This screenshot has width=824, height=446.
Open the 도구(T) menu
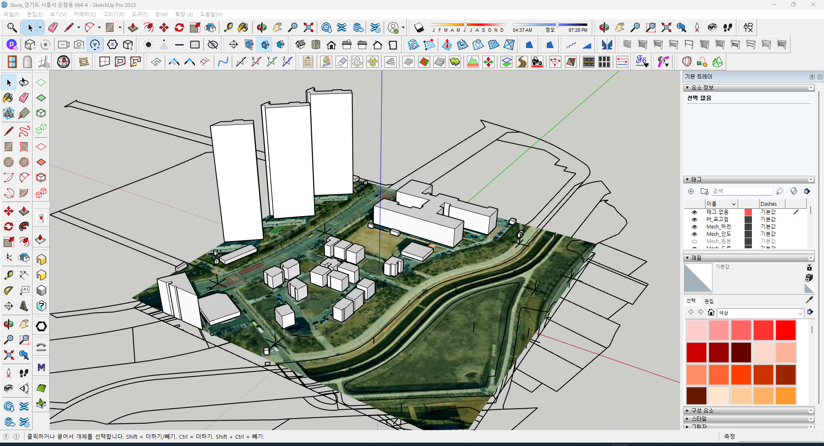pyautogui.click(x=140, y=14)
